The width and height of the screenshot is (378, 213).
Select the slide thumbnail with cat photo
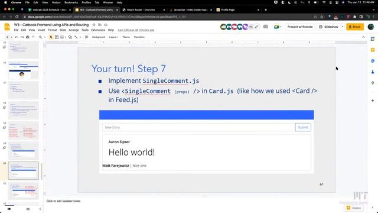(x=24, y=70)
